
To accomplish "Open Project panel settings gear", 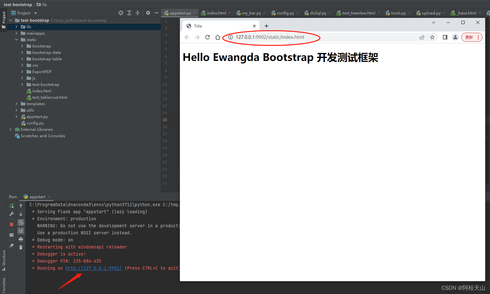I will point(148,13).
